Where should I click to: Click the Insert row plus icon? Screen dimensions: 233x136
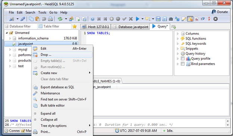pyautogui.click(x=112, y=19)
